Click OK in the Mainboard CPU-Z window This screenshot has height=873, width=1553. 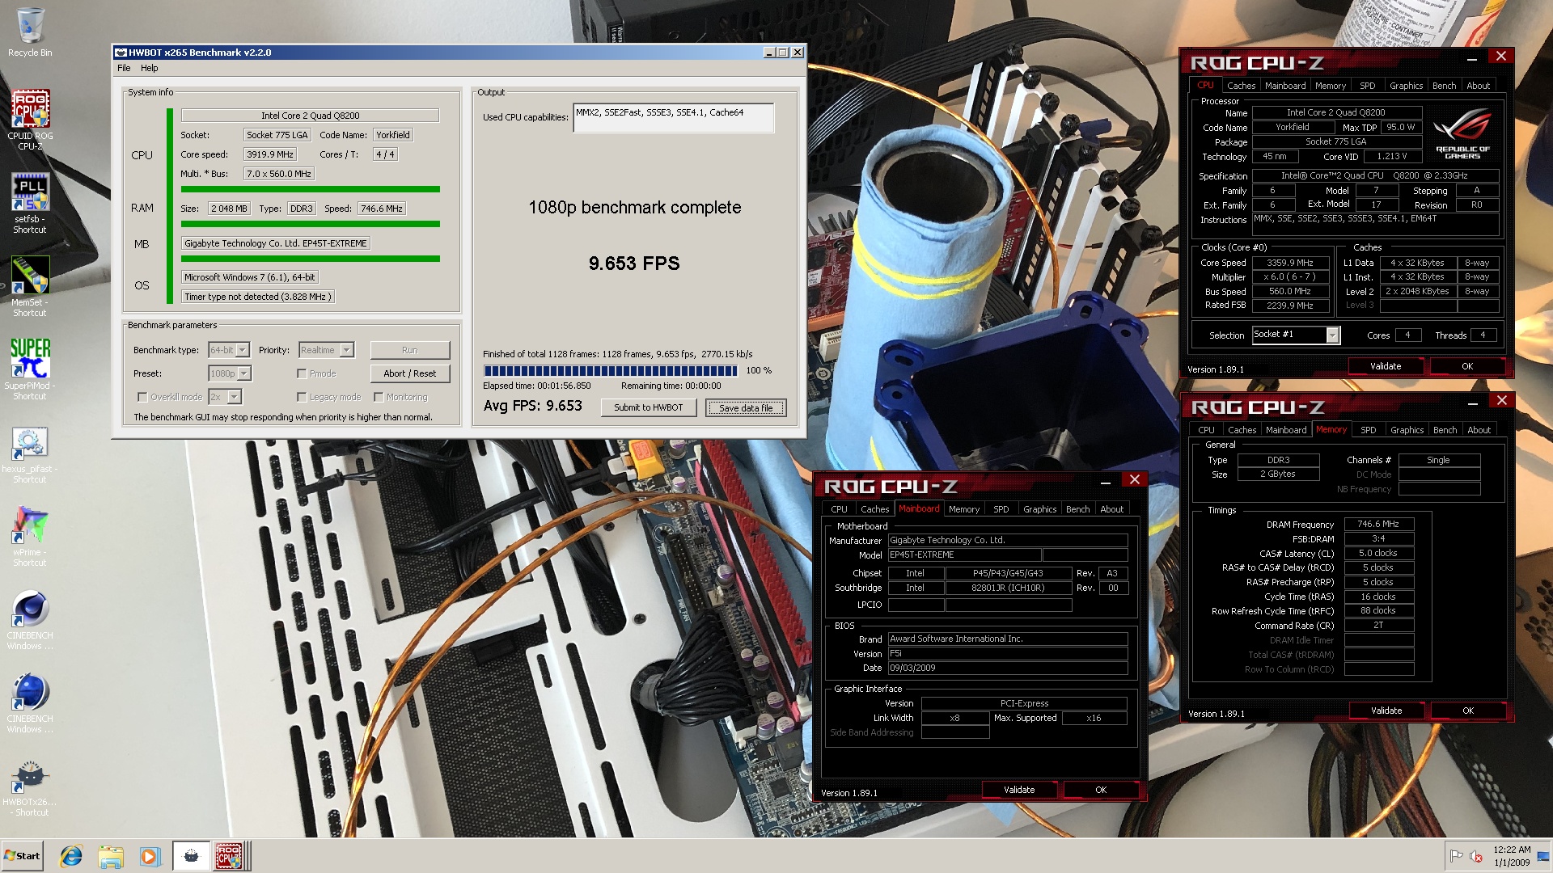click(1101, 790)
